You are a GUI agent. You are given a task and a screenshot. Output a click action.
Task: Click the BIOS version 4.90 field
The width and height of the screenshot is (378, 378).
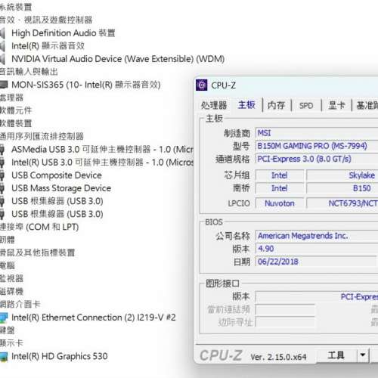click(317, 249)
